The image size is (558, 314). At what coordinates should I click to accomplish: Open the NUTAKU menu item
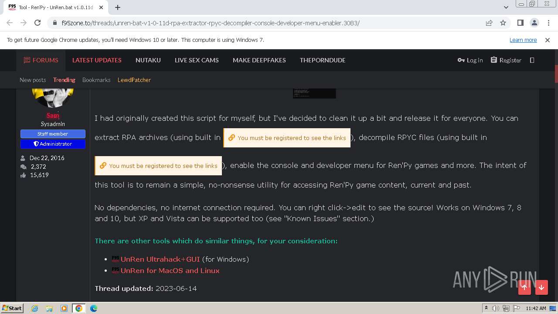(x=148, y=60)
